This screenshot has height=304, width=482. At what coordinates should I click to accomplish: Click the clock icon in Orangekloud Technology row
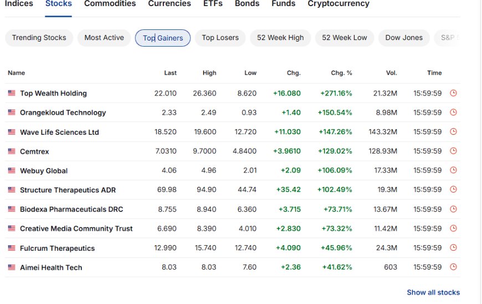(x=453, y=112)
